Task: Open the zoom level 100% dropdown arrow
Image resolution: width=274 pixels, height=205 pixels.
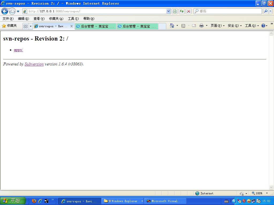Action: point(267,193)
